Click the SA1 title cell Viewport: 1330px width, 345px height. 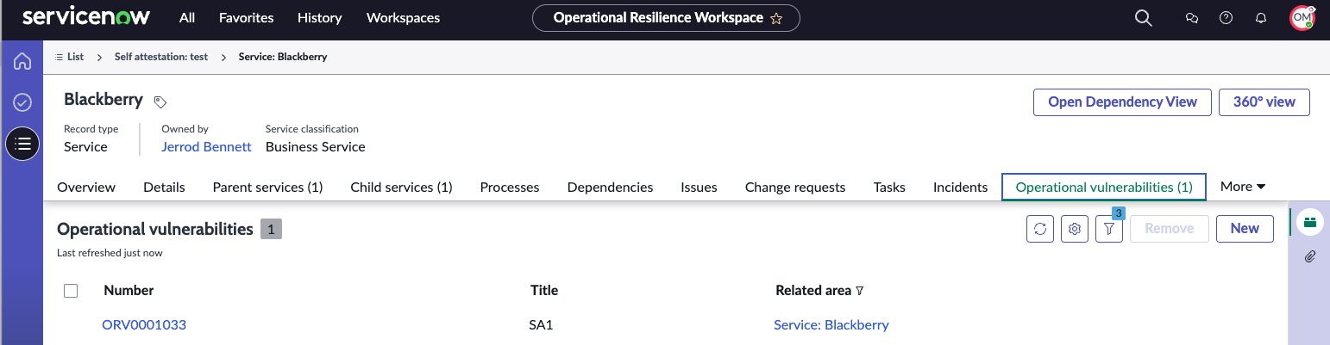pyautogui.click(x=541, y=325)
